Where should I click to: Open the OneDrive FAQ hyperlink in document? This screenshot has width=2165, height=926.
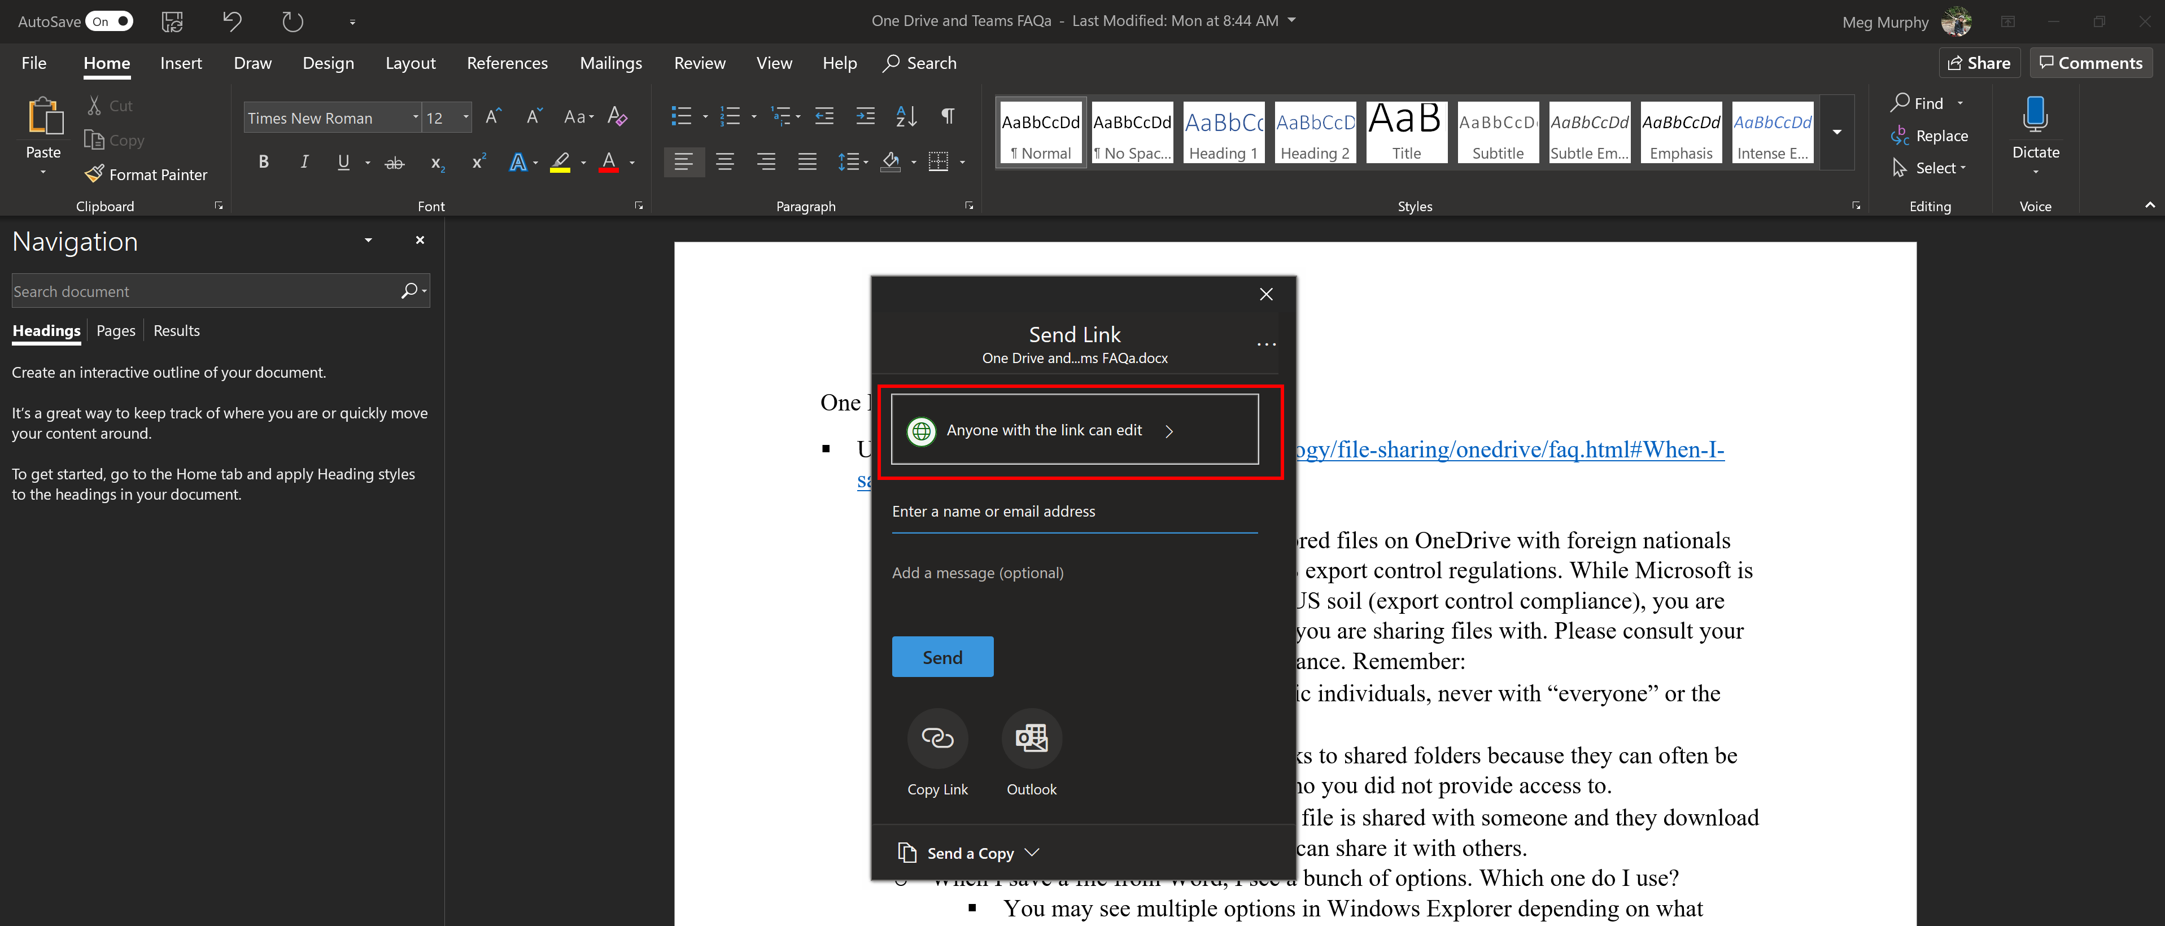[1509, 449]
